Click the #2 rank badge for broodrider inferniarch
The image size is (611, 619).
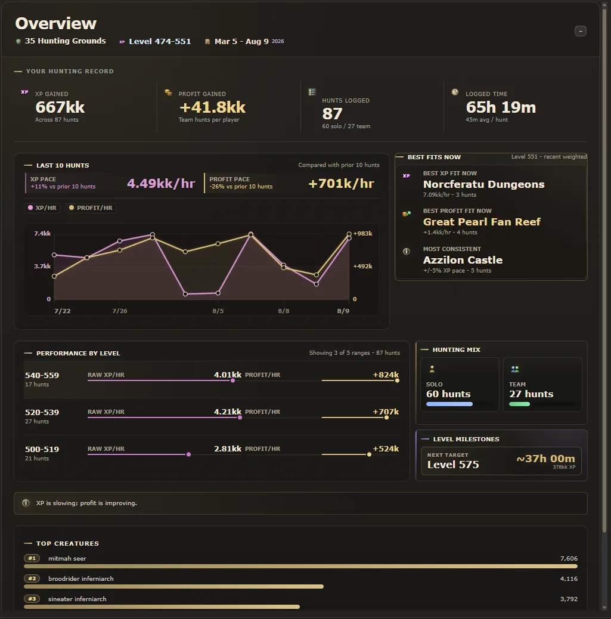click(32, 578)
